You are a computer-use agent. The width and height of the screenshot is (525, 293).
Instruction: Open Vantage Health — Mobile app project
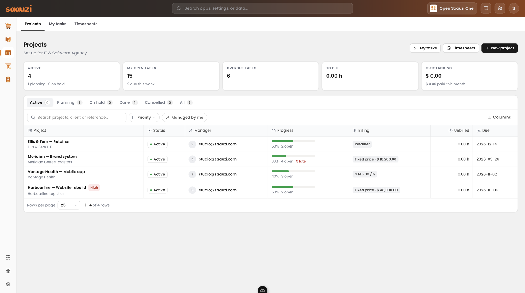[56, 172]
